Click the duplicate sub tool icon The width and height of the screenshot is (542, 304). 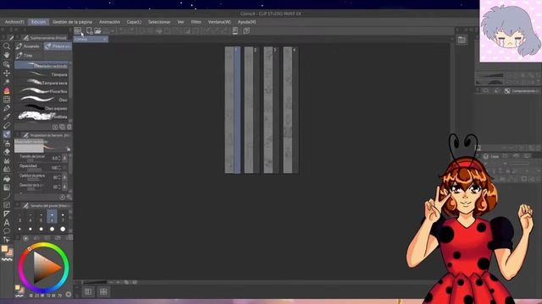click(62, 127)
